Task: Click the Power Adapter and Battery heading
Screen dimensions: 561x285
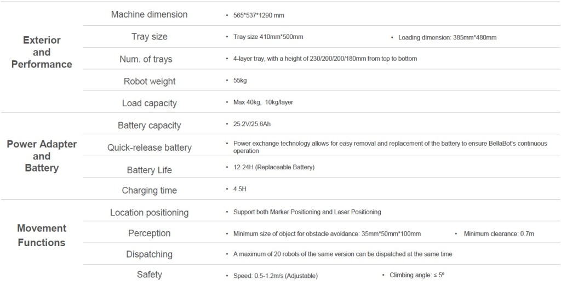Action: [x=42, y=156]
